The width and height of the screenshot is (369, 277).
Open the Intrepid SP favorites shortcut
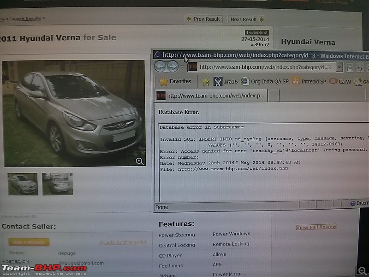click(309, 82)
